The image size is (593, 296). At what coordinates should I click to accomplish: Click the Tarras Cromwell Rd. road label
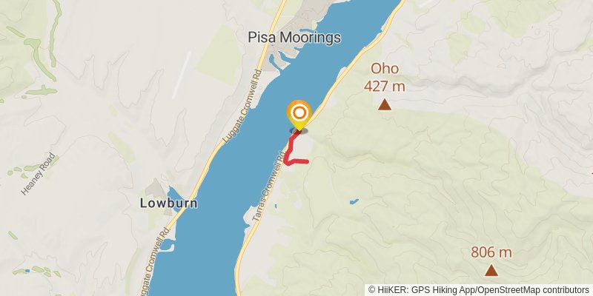[268, 186]
